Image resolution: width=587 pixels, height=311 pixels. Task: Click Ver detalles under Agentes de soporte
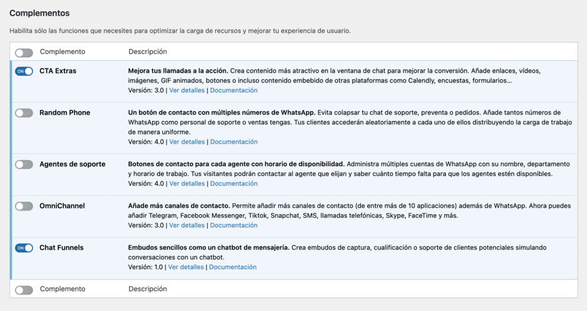tap(187, 184)
